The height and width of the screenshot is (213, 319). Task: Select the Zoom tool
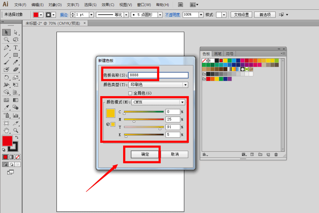coord(15,130)
